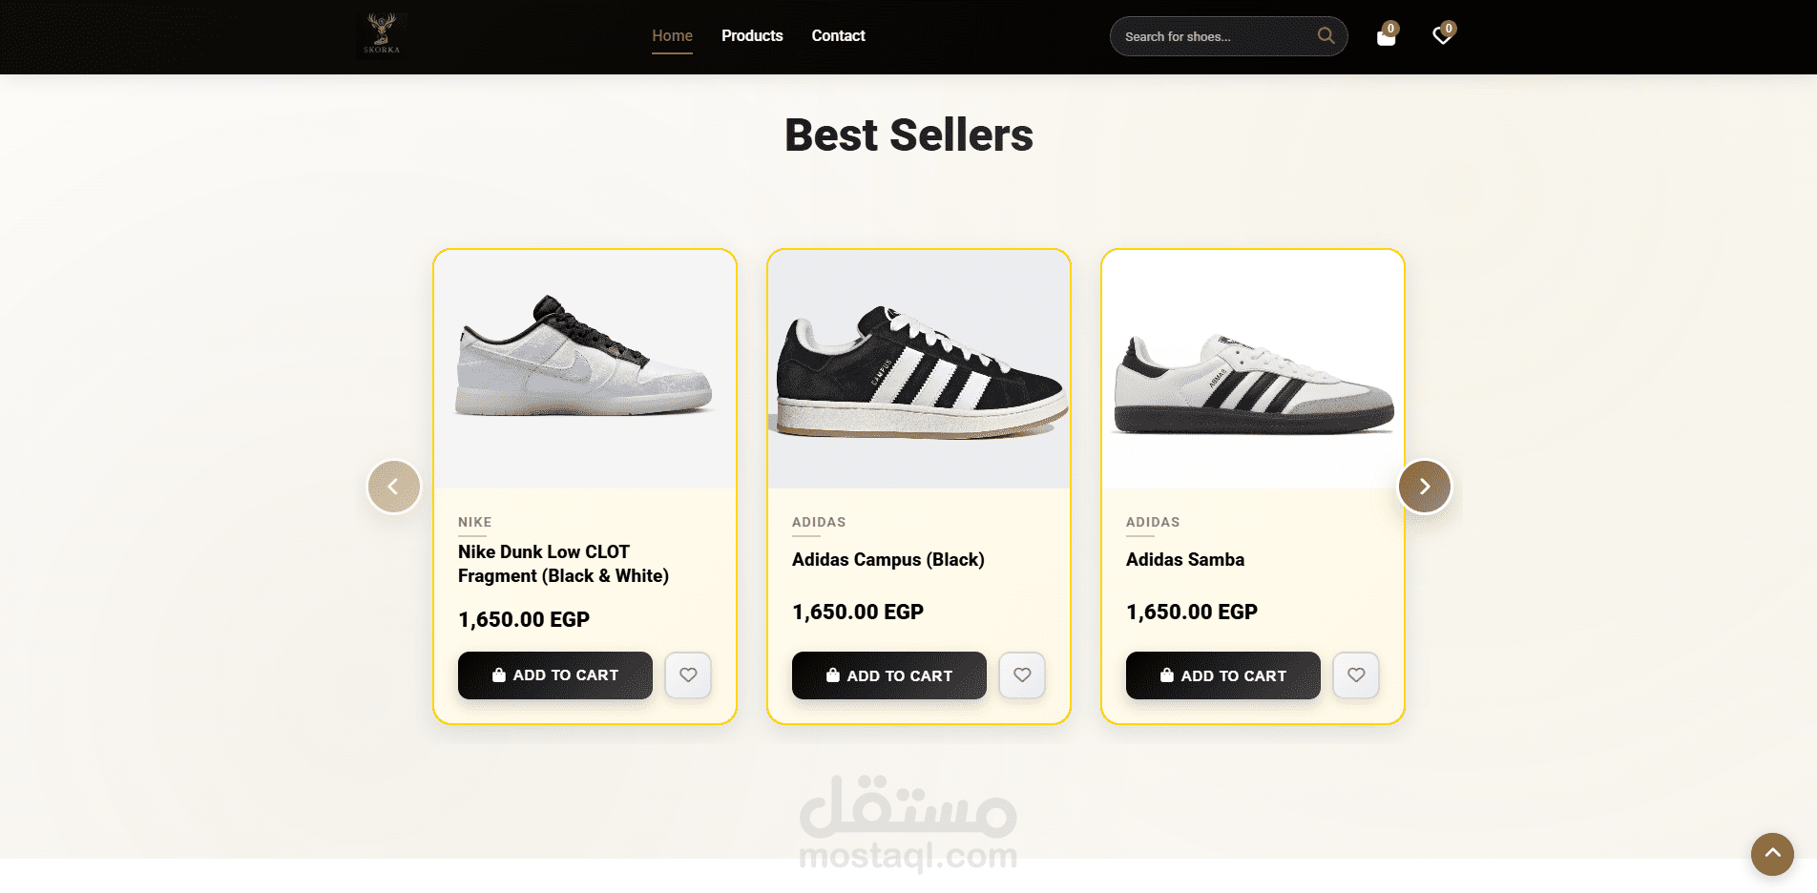Toggle wishlist heart for Adidas Samba
Viewport: 1817px width, 893px height.
click(x=1356, y=675)
